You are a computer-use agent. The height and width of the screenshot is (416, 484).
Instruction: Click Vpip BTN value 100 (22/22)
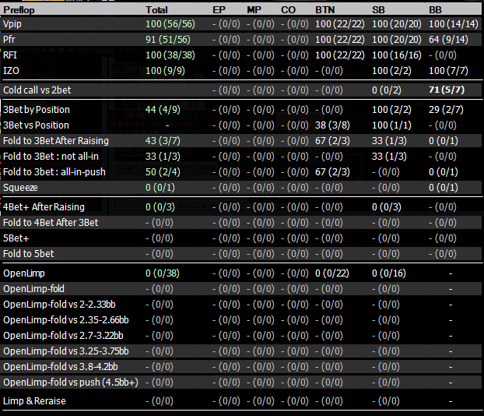coord(340,24)
